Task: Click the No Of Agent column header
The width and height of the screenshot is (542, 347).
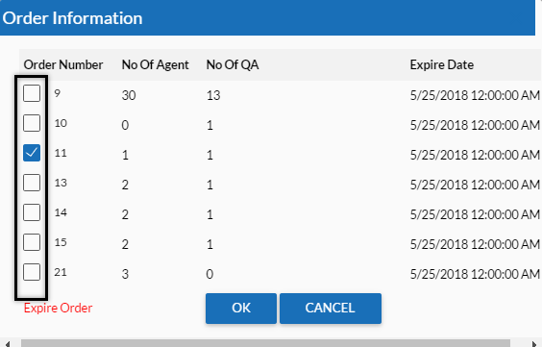Action: click(x=156, y=65)
